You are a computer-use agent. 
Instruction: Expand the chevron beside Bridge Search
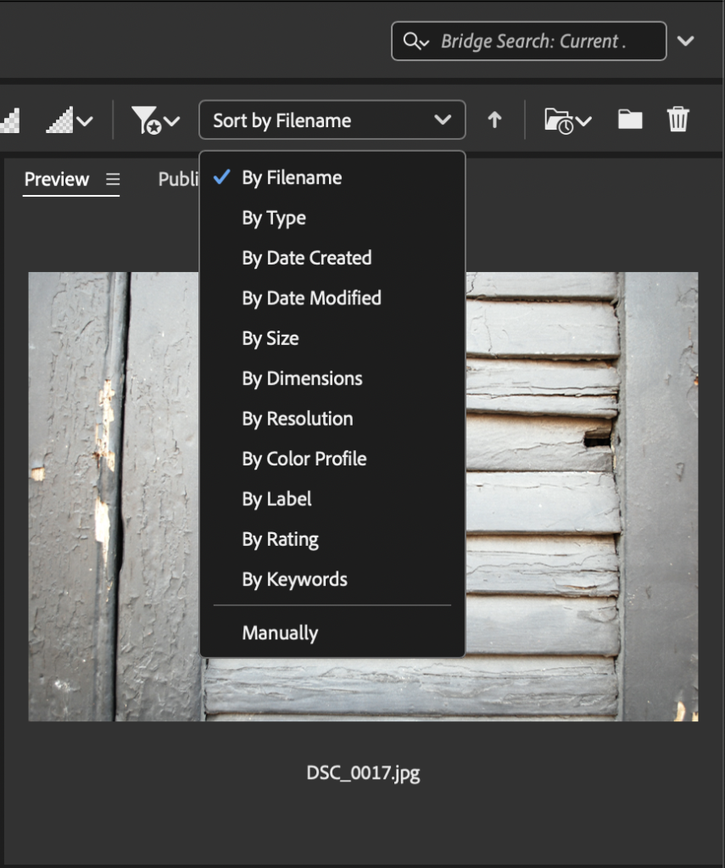coord(686,41)
